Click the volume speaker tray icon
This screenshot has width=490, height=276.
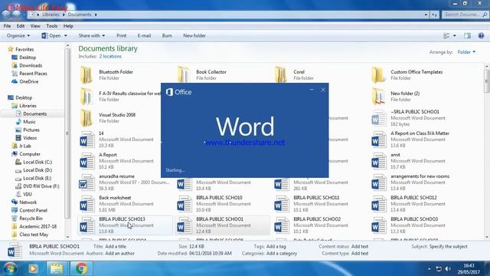(448, 269)
